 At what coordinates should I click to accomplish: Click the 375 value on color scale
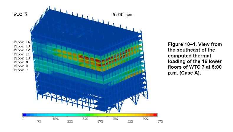[x=100, y=121]
